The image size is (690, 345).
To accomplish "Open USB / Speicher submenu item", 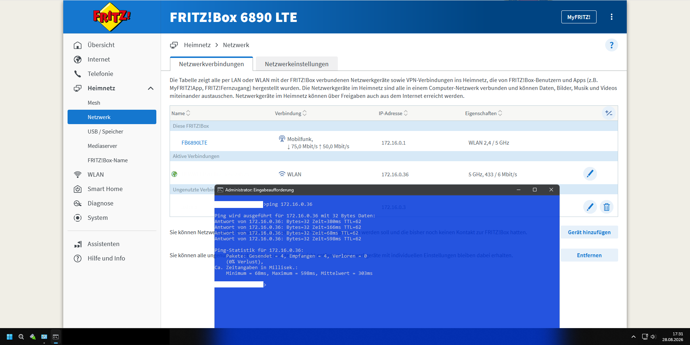I will [105, 131].
